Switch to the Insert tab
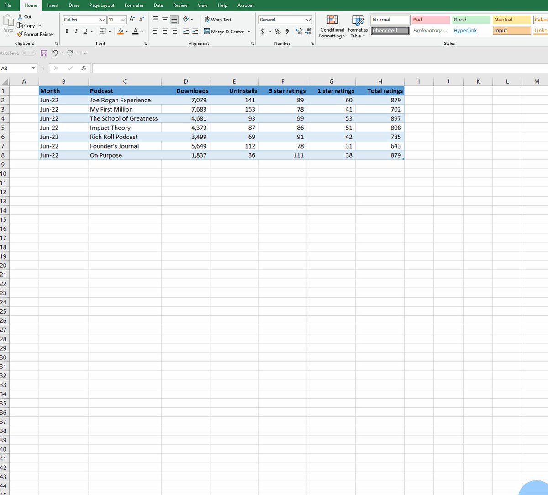Screen dimensions: 548x495 (53, 5)
